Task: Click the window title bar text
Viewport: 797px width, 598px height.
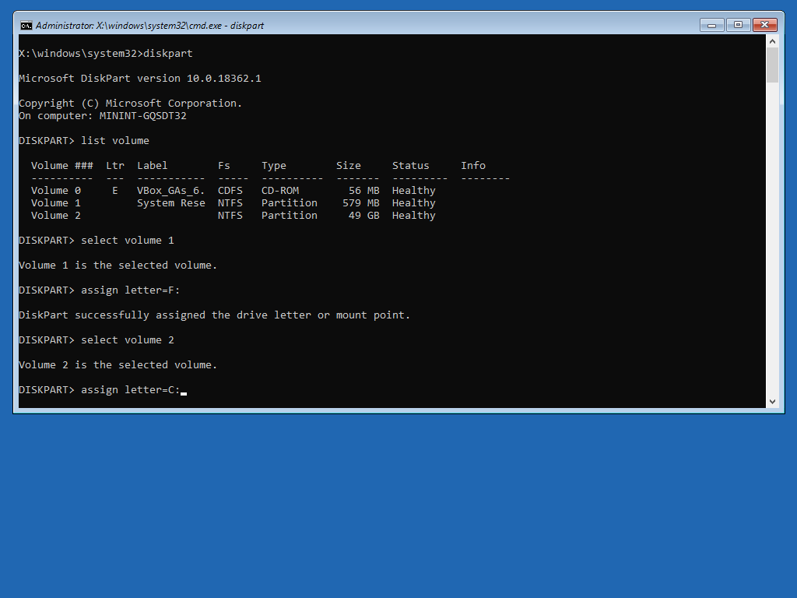Action: [149, 25]
